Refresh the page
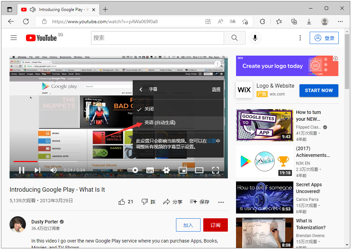Image resolution: width=352 pixels, height=249 pixels. point(26,21)
